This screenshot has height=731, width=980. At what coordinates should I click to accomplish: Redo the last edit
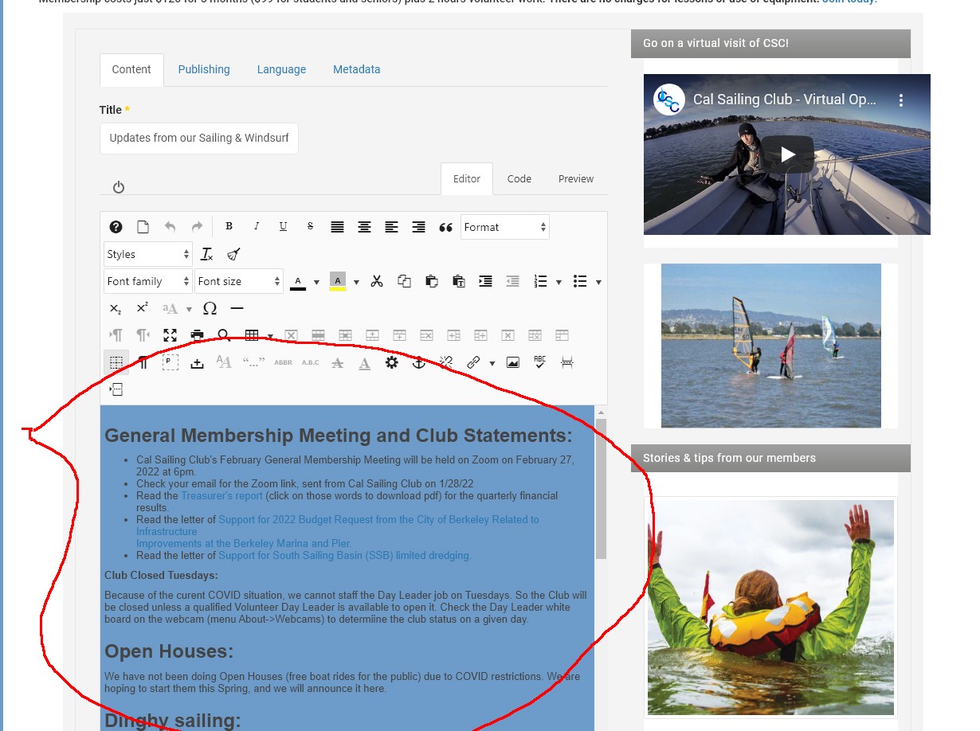pyautogui.click(x=197, y=227)
